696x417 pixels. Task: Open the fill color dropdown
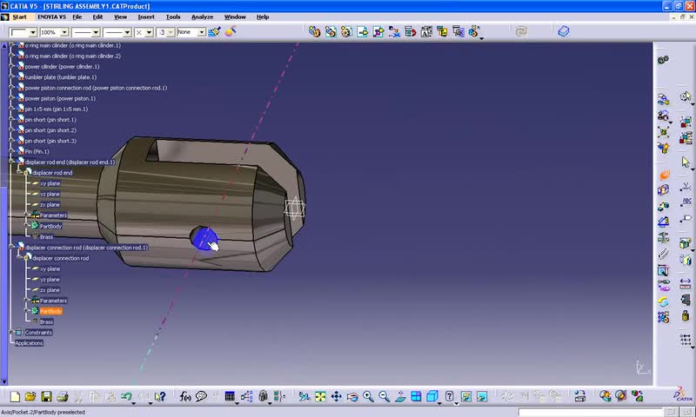pos(33,32)
